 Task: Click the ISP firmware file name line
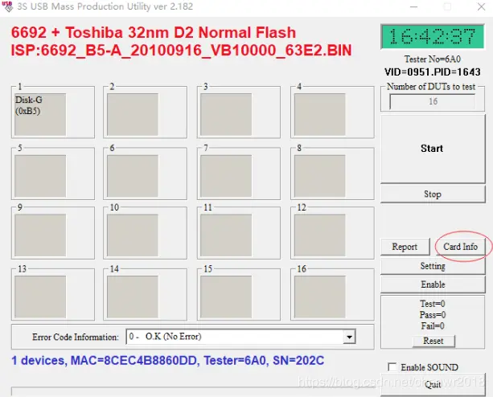(x=181, y=51)
